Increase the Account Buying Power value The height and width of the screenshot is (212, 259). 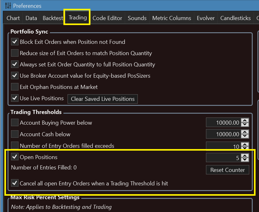coord(246,121)
